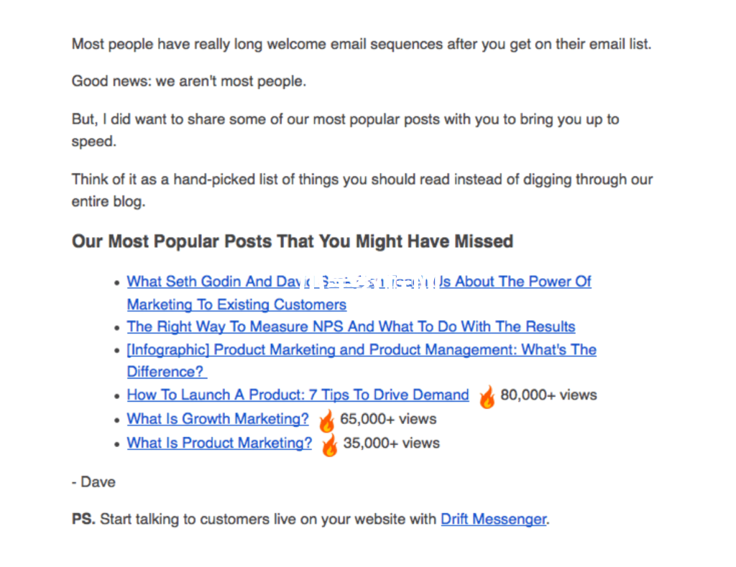
Task: Click the fire emoji beside 35,000+ views
Action: (x=329, y=445)
